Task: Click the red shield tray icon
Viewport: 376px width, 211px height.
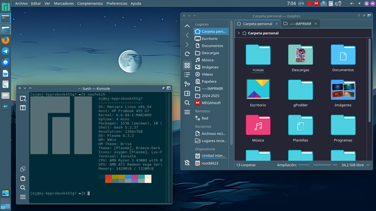Action: pyautogui.click(x=310, y=4)
